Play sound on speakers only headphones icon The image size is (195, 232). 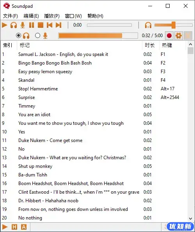(14, 25)
